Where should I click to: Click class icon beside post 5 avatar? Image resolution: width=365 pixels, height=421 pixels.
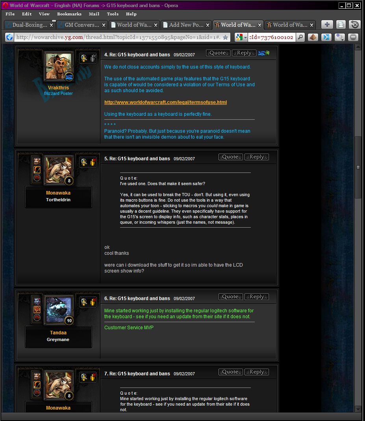point(37,170)
